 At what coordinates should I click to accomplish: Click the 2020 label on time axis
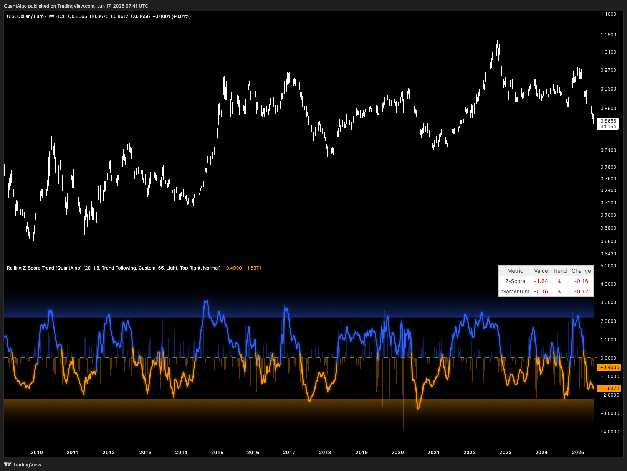coord(398,453)
